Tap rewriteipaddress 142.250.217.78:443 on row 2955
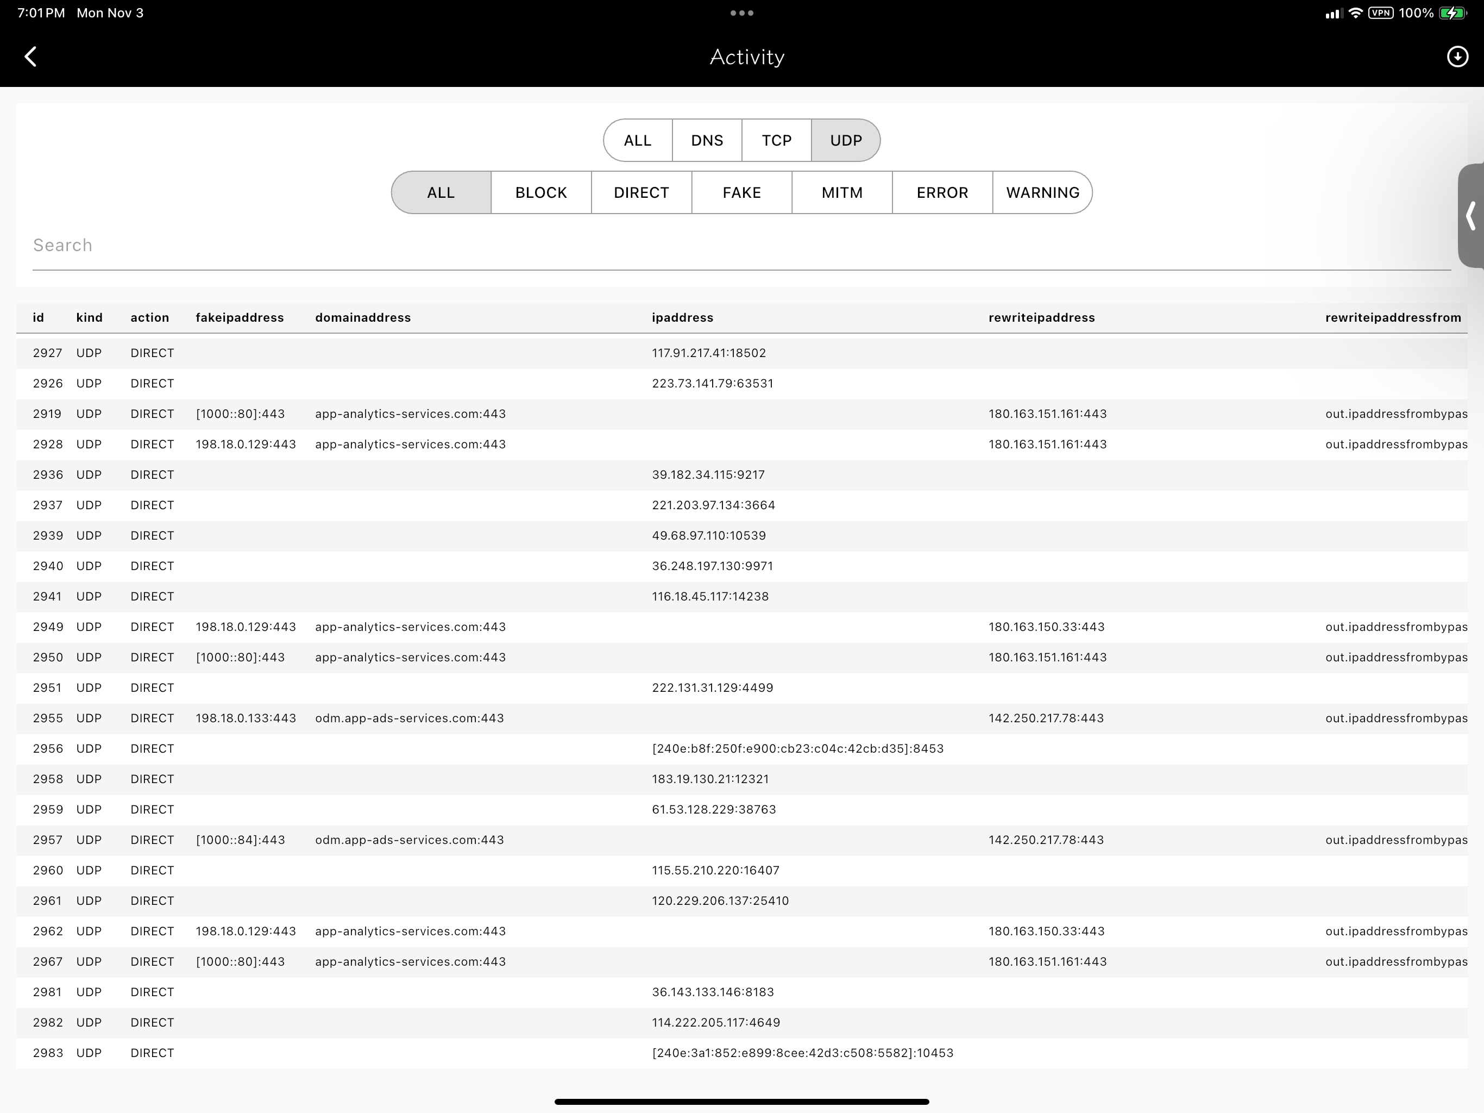Image resolution: width=1484 pixels, height=1113 pixels. (x=1045, y=717)
